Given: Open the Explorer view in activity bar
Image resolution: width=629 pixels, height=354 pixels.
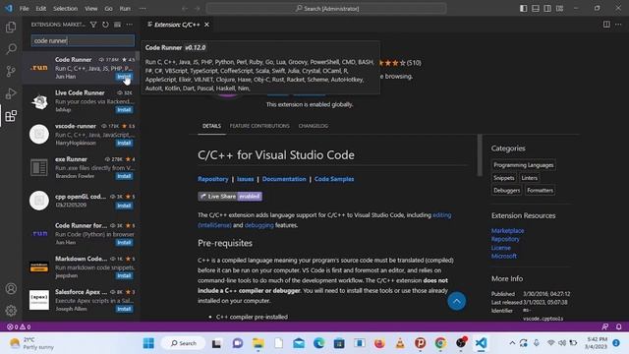Looking at the screenshot, I should tap(11, 27).
